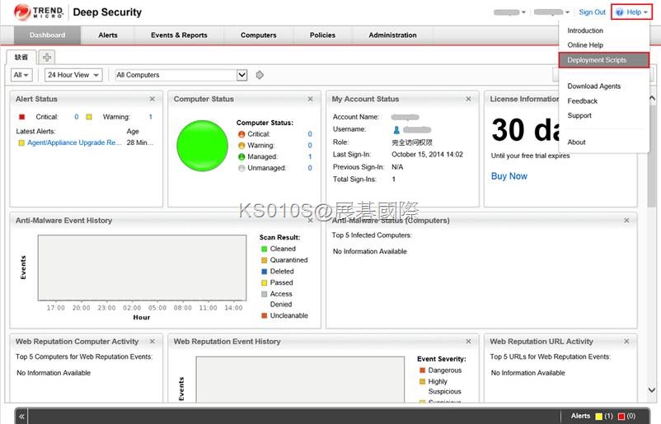The image size is (661, 424).
Task: Click the Sign Out link
Action: [x=592, y=12]
